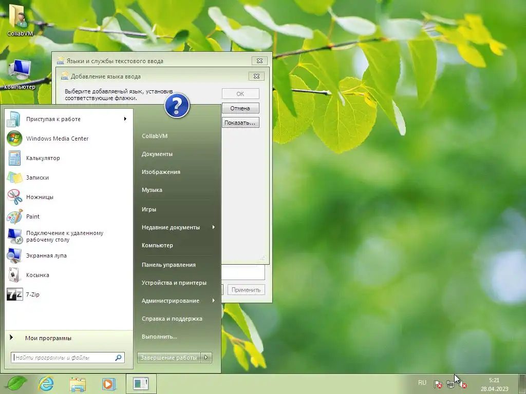The height and width of the screenshot is (394, 526).
Task: Click the Показать... button
Action: click(x=240, y=123)
